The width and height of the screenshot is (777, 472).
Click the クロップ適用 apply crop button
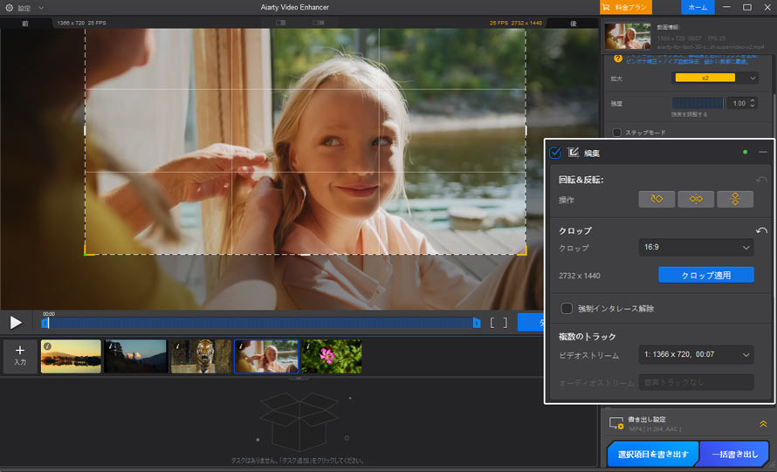pyautogui.click(x=705, y=275)
